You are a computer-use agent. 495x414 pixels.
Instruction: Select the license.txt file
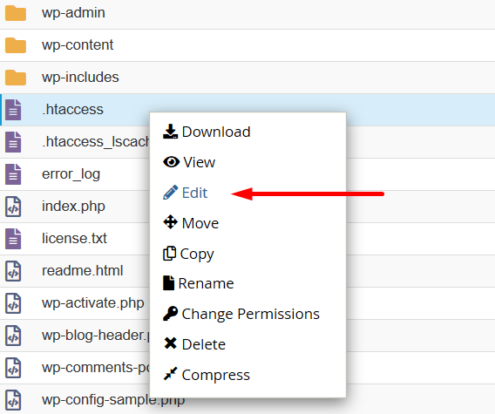[74, 239]
